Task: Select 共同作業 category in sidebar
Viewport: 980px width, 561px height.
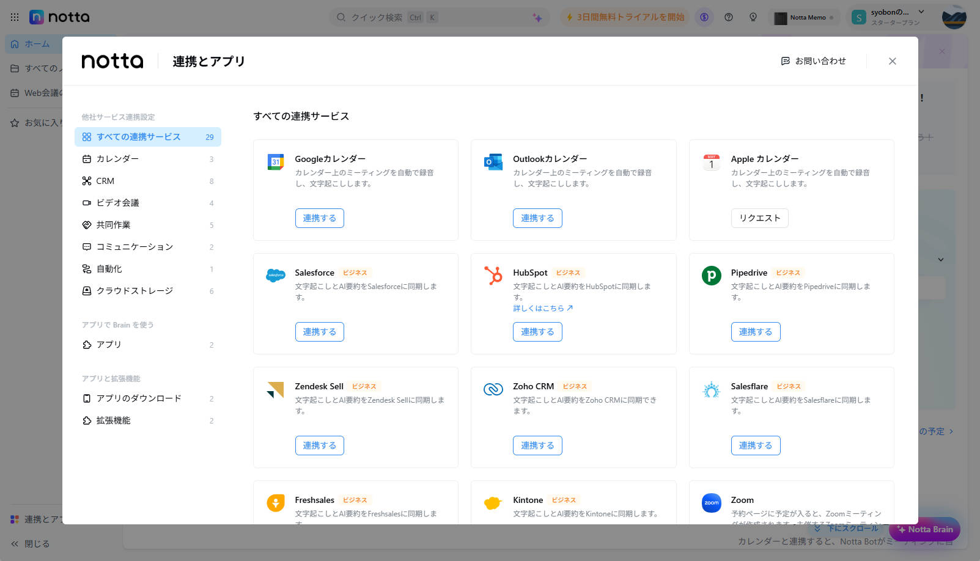Action: click(148, 225)
